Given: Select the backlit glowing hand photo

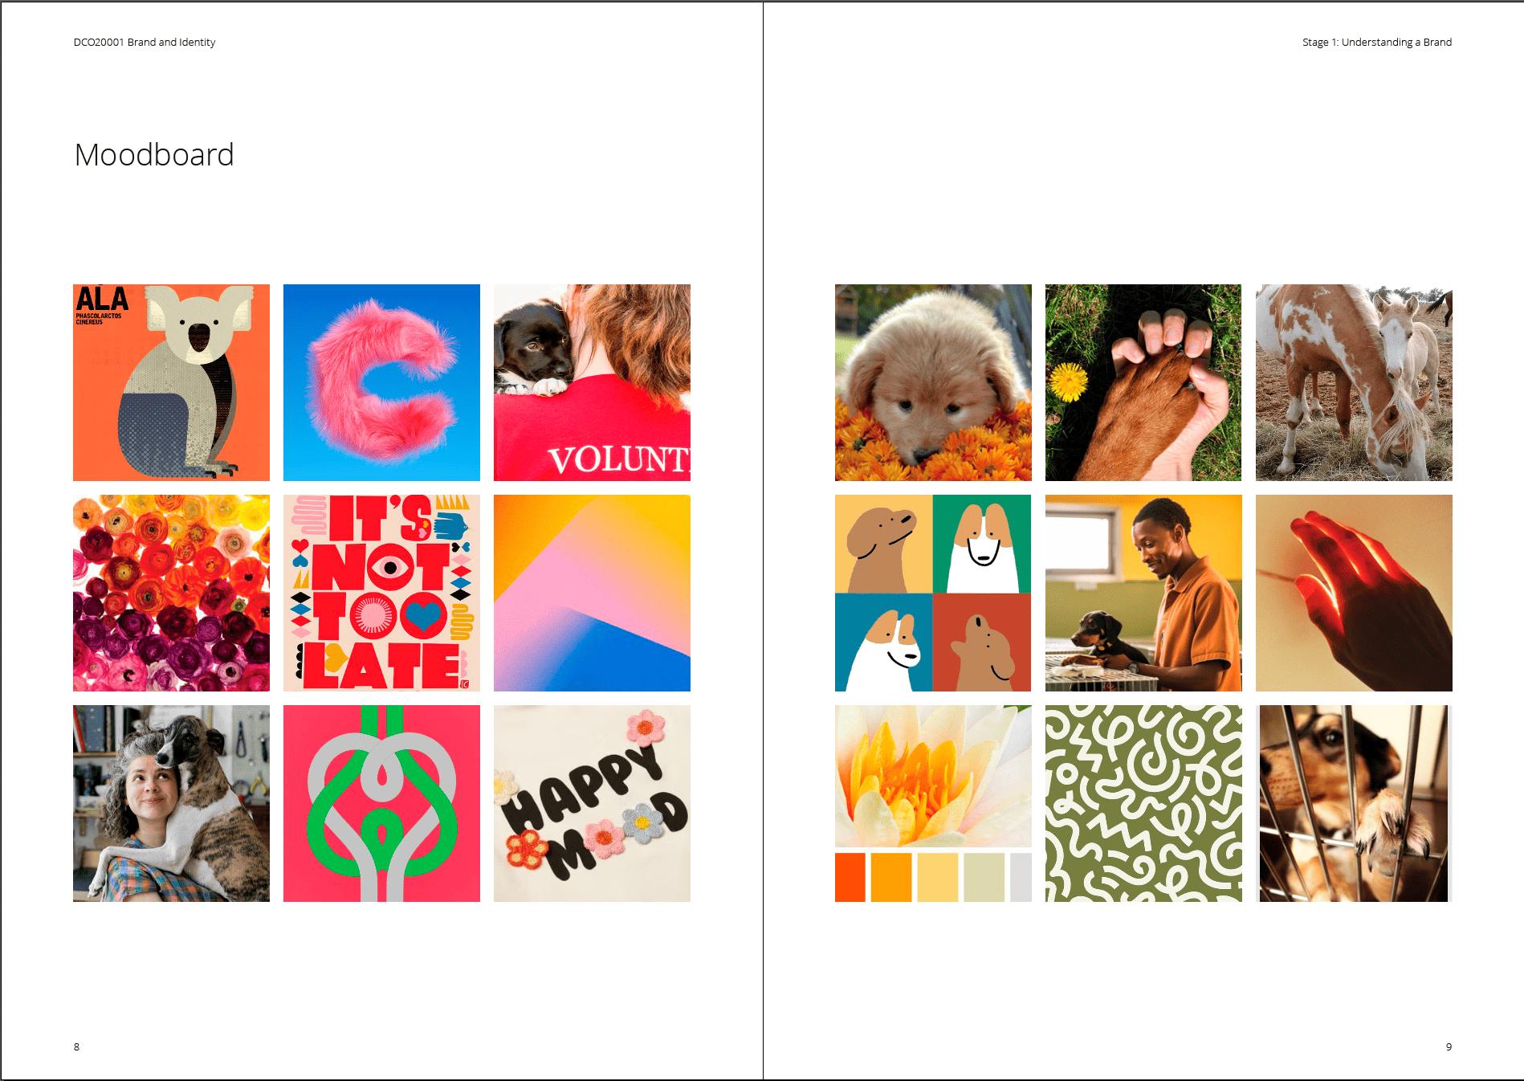Looking at the screenshot, I should coord(1354,593).
